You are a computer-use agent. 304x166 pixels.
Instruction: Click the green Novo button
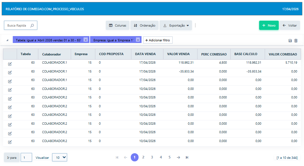[x=269, y=26]
